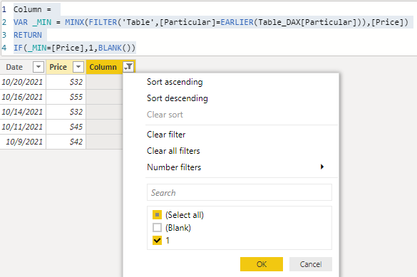This screenshot has width=417, height=277.
Task: Open Number filters submenu arrow
Action: [322, 167]
